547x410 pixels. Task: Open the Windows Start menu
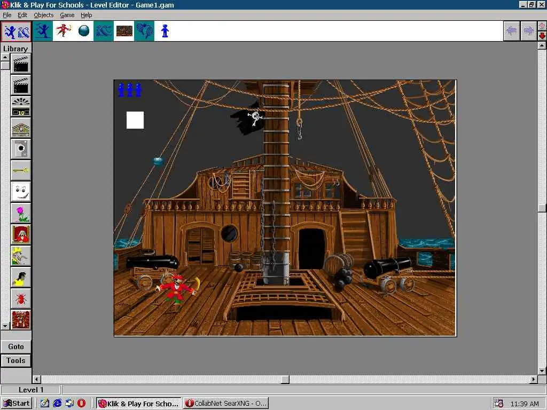point(17,404)
